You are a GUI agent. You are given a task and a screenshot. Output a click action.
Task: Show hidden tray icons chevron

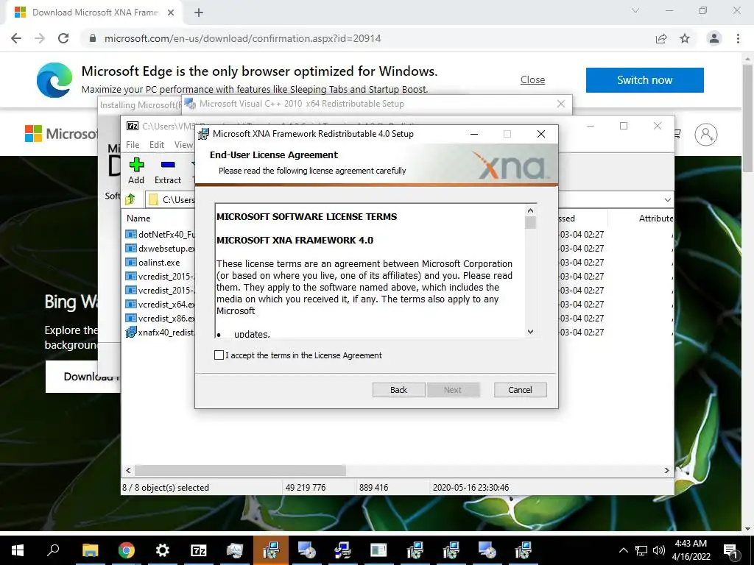coord(623,550)
